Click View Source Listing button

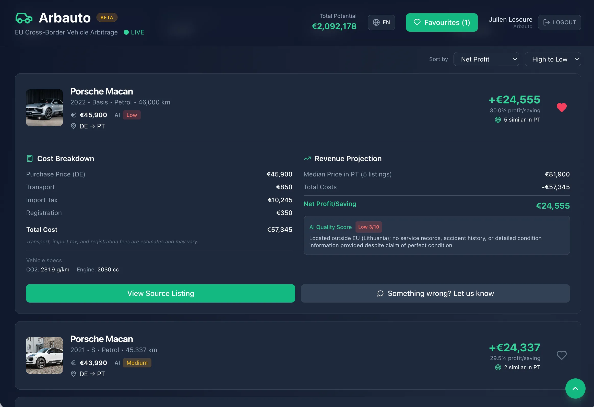pos(161,293)
